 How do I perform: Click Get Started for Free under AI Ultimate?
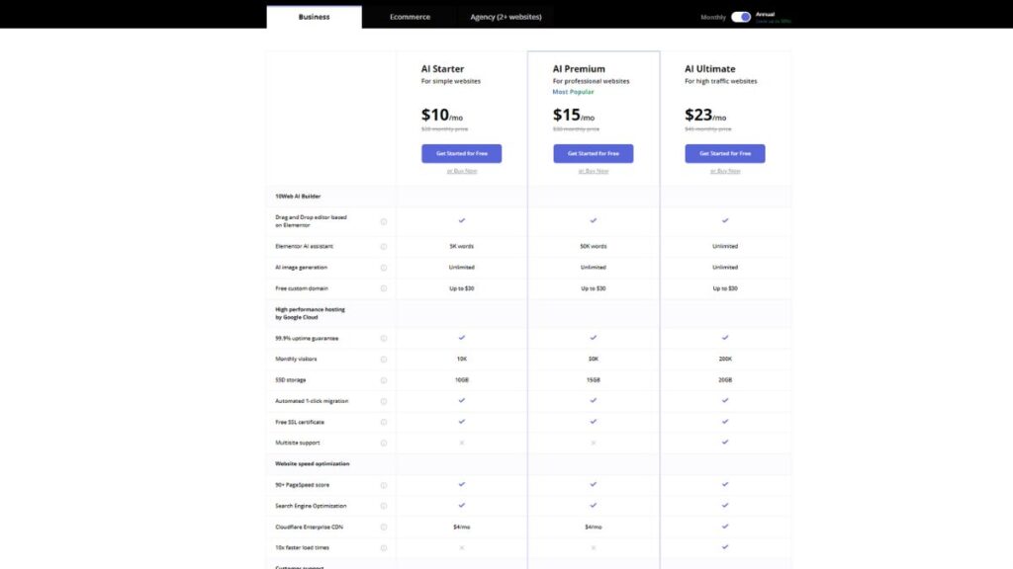point(725,153)
